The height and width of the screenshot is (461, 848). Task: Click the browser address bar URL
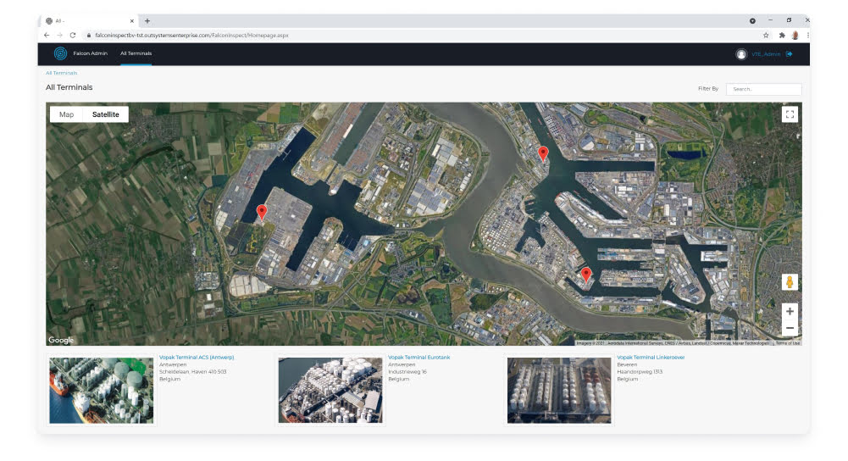(192, 36)
